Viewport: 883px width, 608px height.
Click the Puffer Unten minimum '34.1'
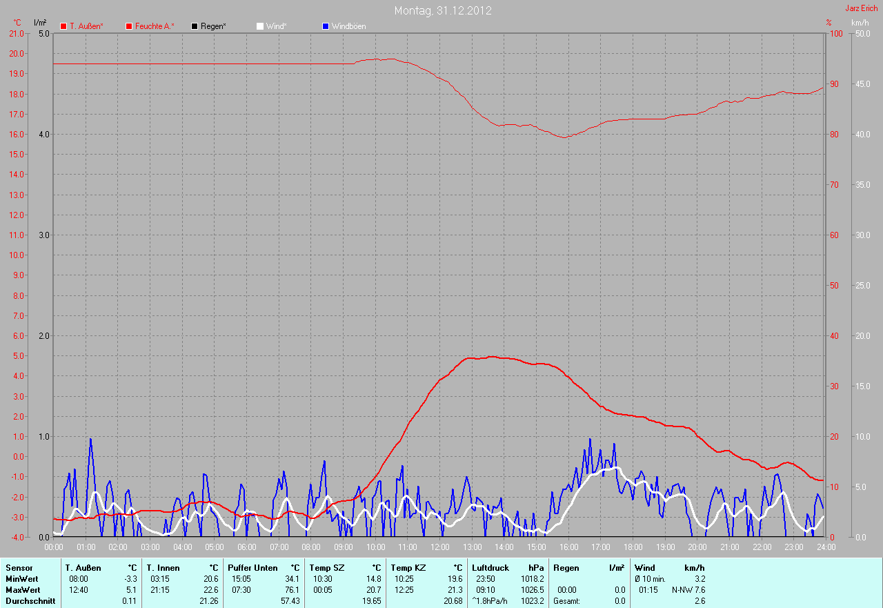[292, 579]
